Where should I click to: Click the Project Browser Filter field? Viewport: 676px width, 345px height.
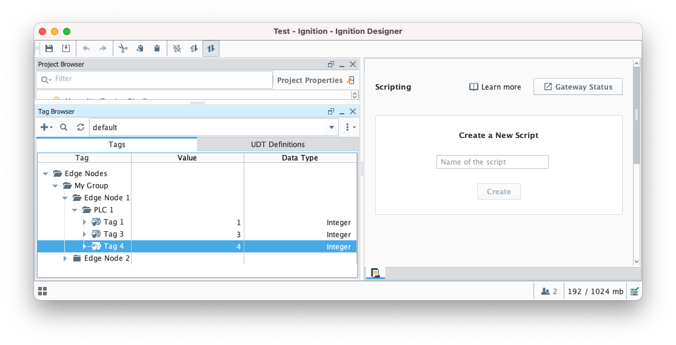[x=155, y=79]
